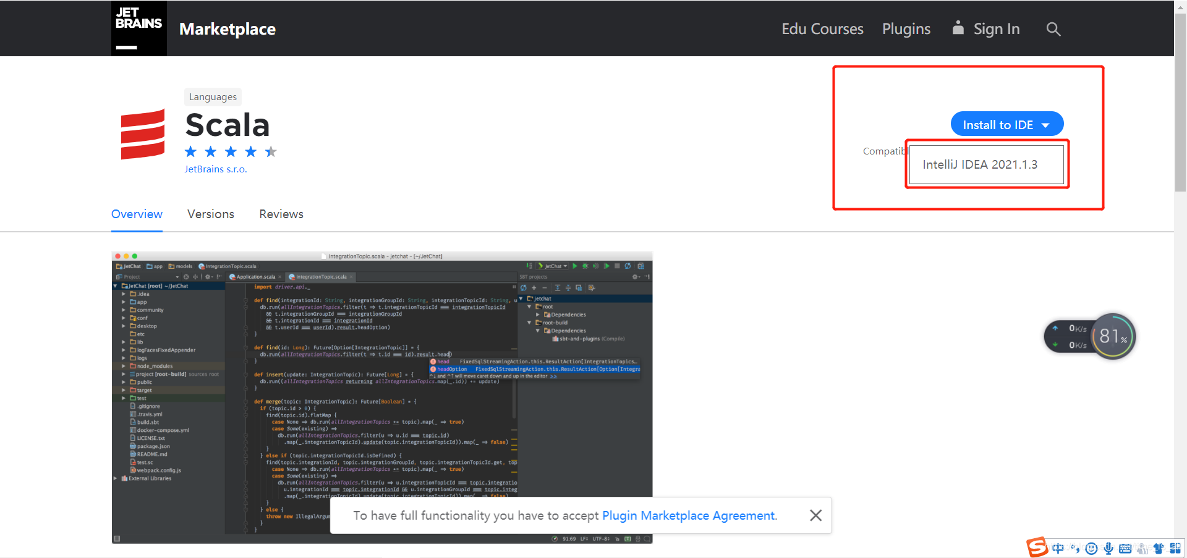Viewport: 1187px width, 558px height.
Task: Switch to the Versions tab
Action: [211, 214]
